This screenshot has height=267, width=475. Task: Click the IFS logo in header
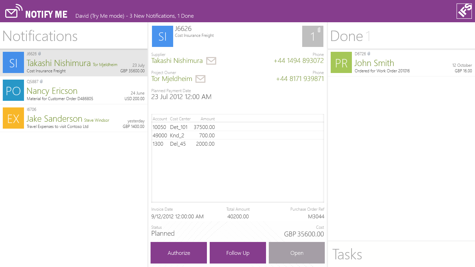[464, 11]
